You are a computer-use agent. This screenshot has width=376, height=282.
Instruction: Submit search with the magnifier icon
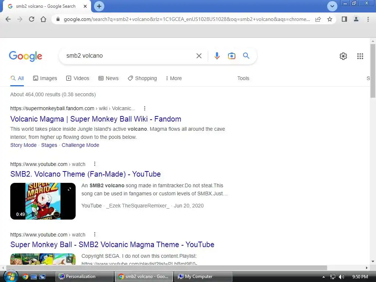click(246, 56)
